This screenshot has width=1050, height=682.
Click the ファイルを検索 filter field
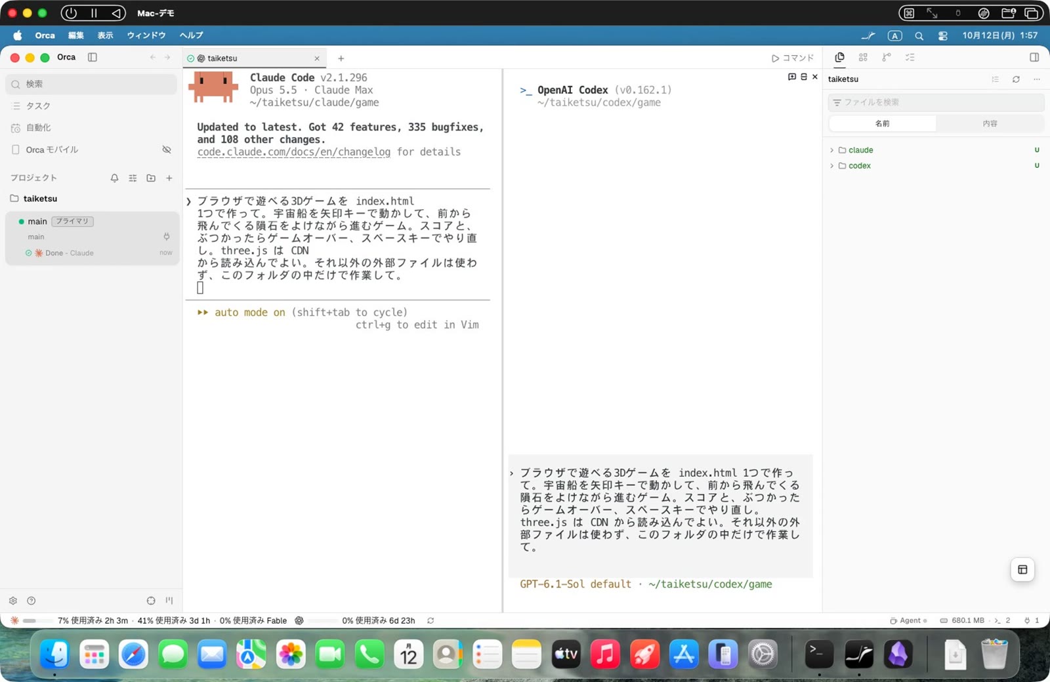point(936,102)
